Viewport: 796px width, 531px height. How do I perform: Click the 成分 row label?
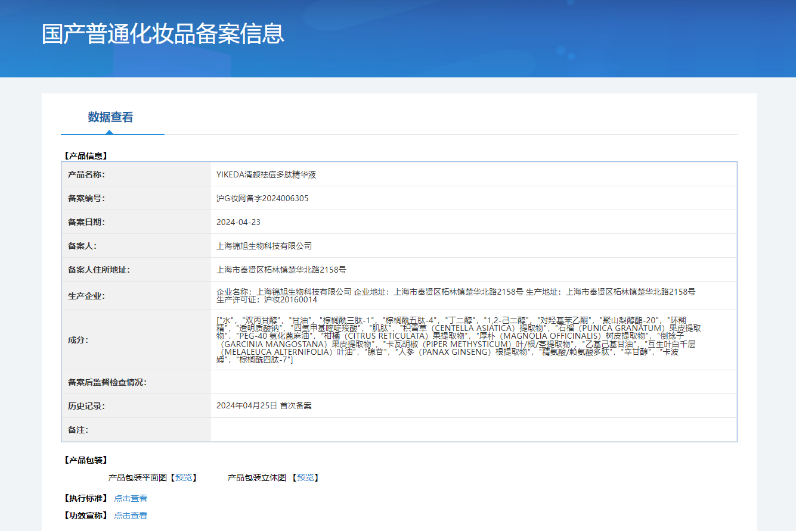coord(78,340)
